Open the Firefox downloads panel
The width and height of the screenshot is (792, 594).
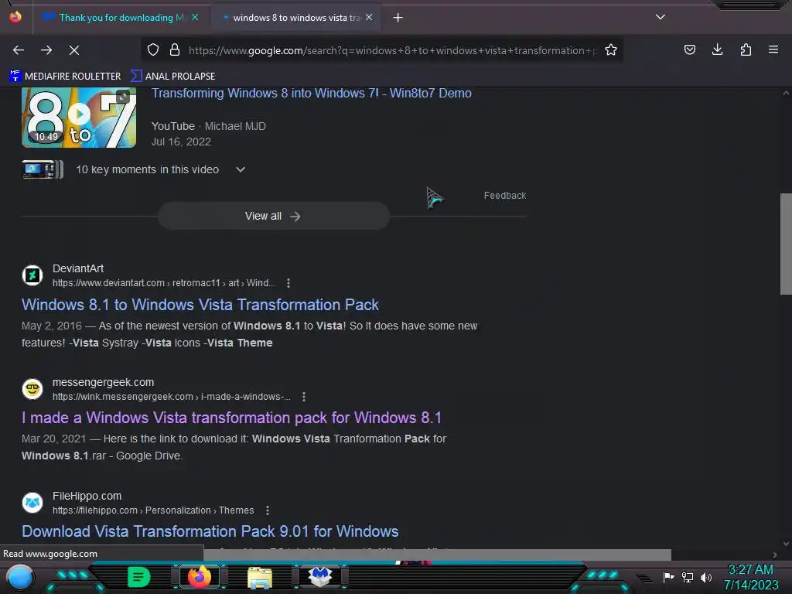tap(717, 49)
